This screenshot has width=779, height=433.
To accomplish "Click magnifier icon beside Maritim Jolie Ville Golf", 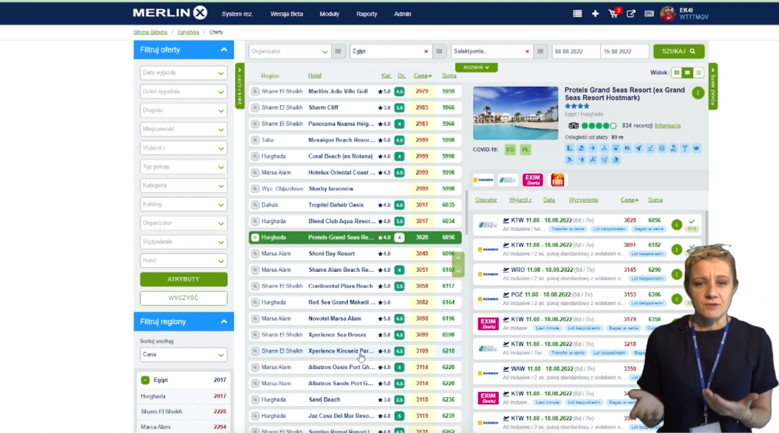I will pyautogui.click(x=255, y=91).
